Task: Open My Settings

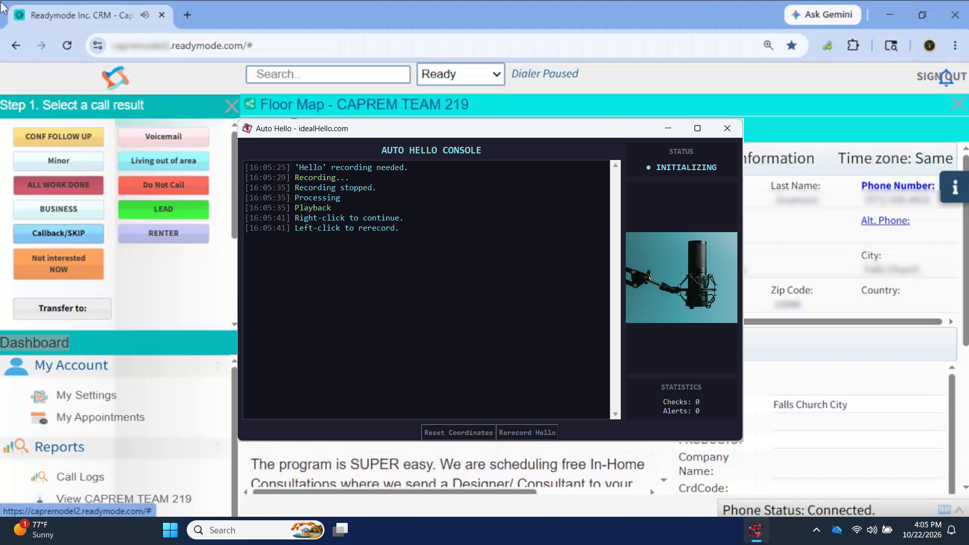Action: click(x=86, y=395)
